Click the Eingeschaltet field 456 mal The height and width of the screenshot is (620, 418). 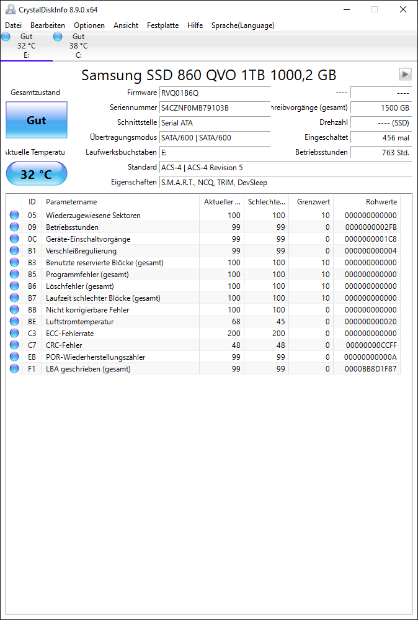(381, 137)
